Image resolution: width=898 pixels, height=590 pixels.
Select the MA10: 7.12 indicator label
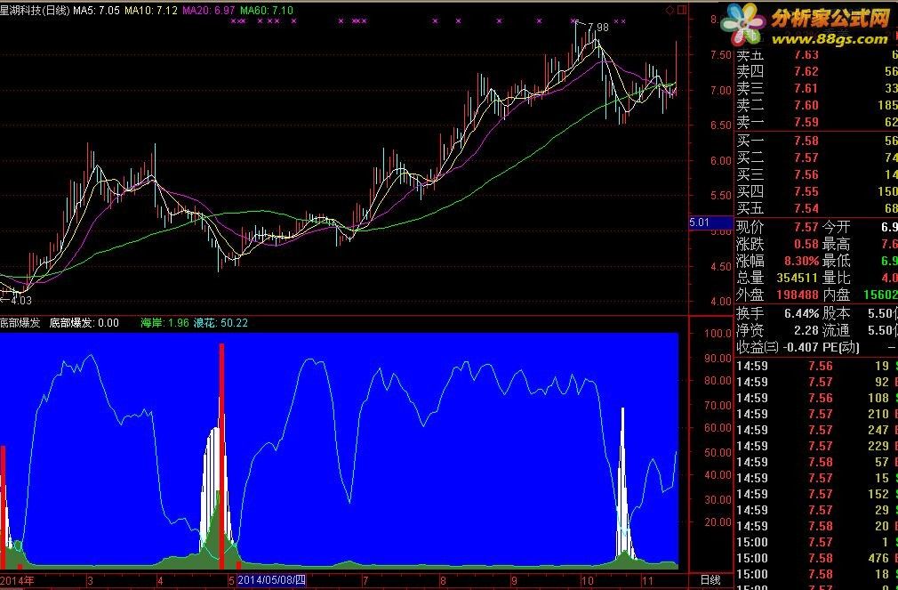pos(150,11)
